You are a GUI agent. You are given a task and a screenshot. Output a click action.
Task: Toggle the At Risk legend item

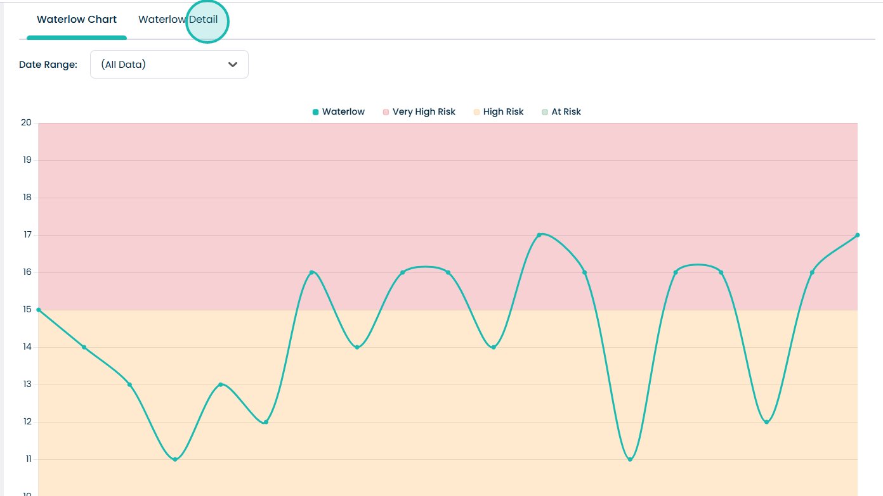pos(561,112)
